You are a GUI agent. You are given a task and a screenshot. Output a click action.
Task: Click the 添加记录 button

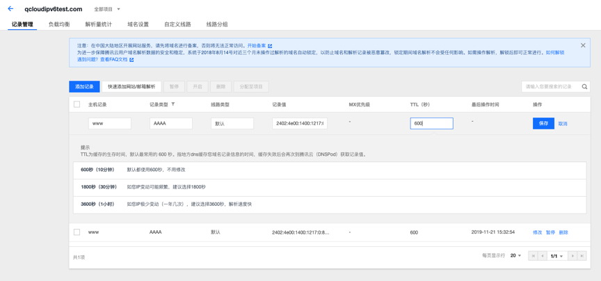tap(84, 87)
